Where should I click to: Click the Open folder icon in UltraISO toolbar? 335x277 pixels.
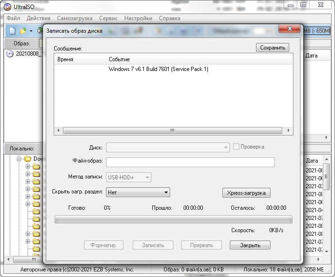pyautogui.click(x=23, y=31)
